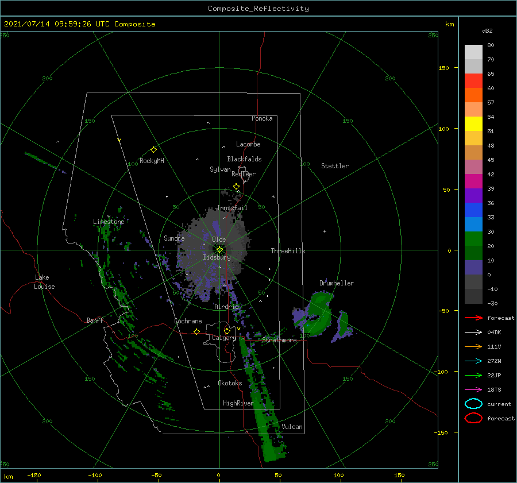Click the Cochrane town label

click(188, 321)
